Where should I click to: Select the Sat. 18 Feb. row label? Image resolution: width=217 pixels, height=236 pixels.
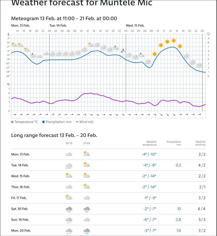point(20,209)
